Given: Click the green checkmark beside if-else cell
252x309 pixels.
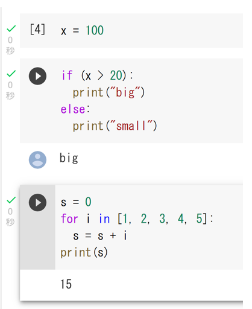Looking at the screenshot, I should (11, 74).
